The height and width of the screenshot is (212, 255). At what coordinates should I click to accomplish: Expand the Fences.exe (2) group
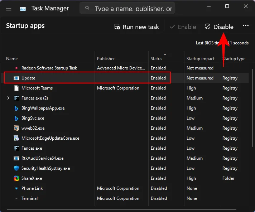9,98
